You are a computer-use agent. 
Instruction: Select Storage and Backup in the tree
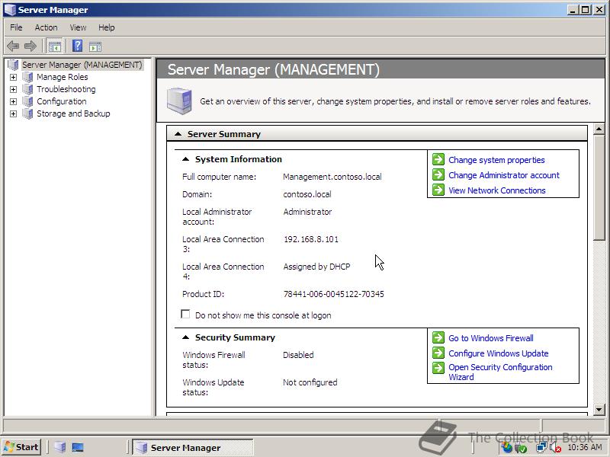pyautogui.click(x=73, y=113)
